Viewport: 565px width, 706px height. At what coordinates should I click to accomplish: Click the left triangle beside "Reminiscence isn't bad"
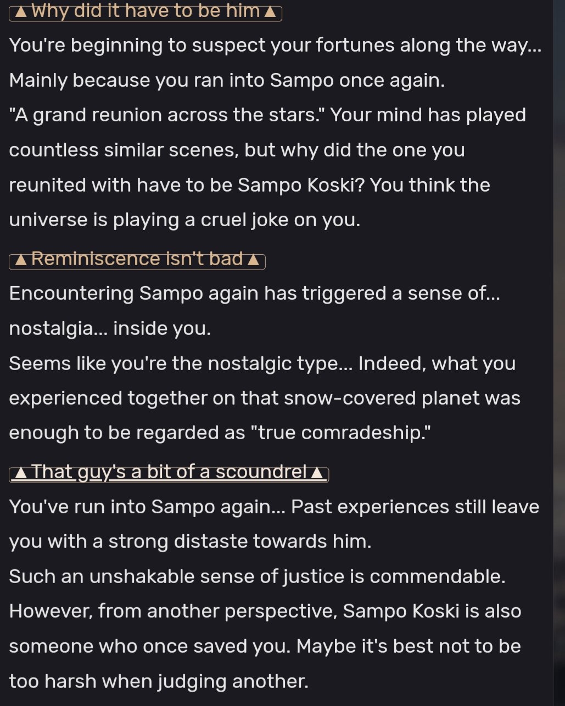click(20, 260)
